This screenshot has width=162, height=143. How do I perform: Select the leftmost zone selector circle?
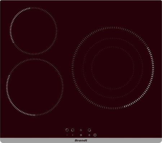click(x=67, y=130)
